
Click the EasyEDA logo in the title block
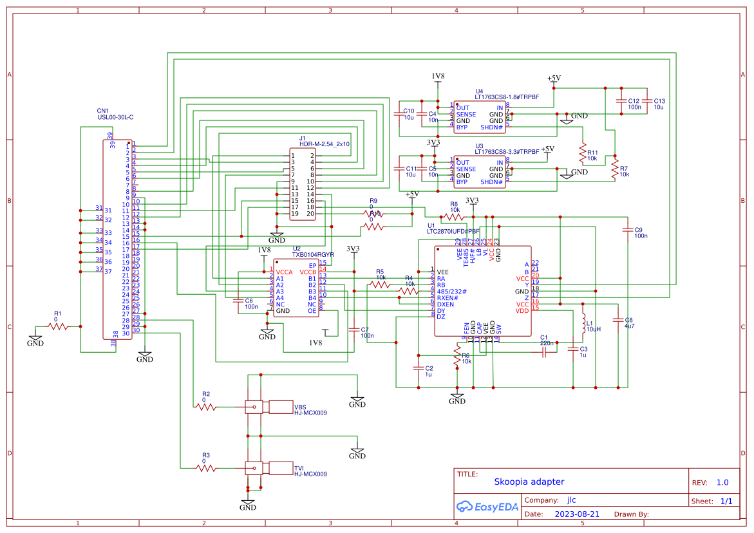(x=486, y=507)
